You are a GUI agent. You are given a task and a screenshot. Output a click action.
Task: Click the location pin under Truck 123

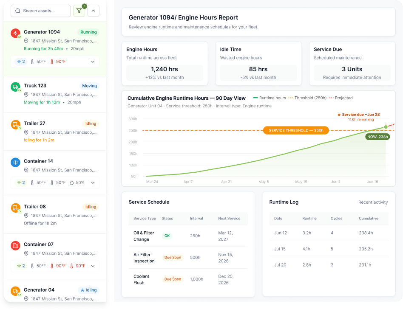[26, 95]
